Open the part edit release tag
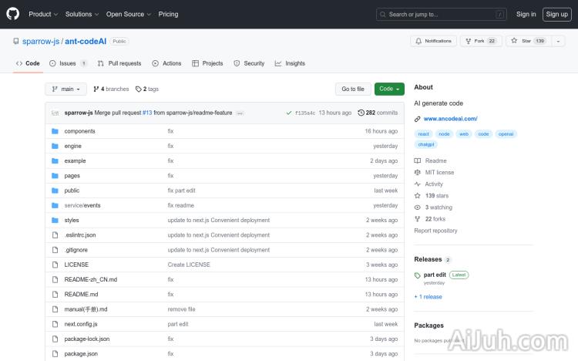 tap(435, 275)
